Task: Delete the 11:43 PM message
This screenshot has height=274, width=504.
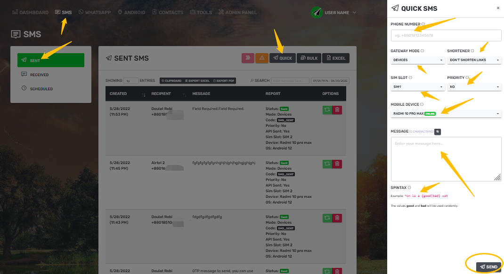Action: (337, 218)
